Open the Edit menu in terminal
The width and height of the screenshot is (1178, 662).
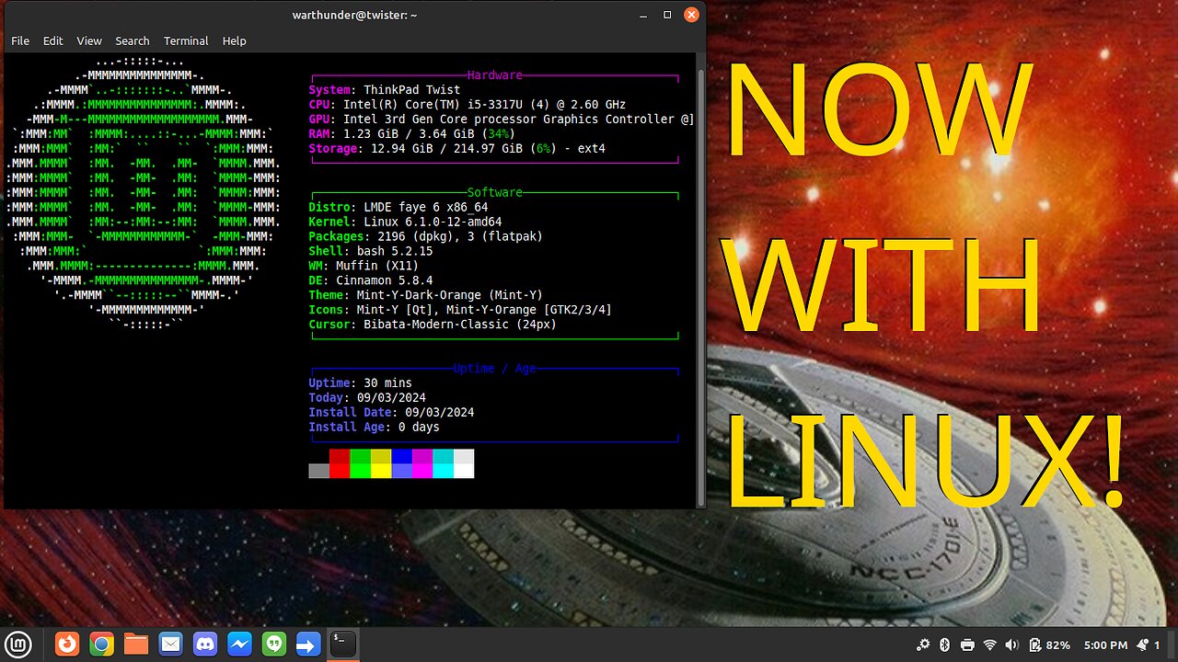(x=53, y=40)
